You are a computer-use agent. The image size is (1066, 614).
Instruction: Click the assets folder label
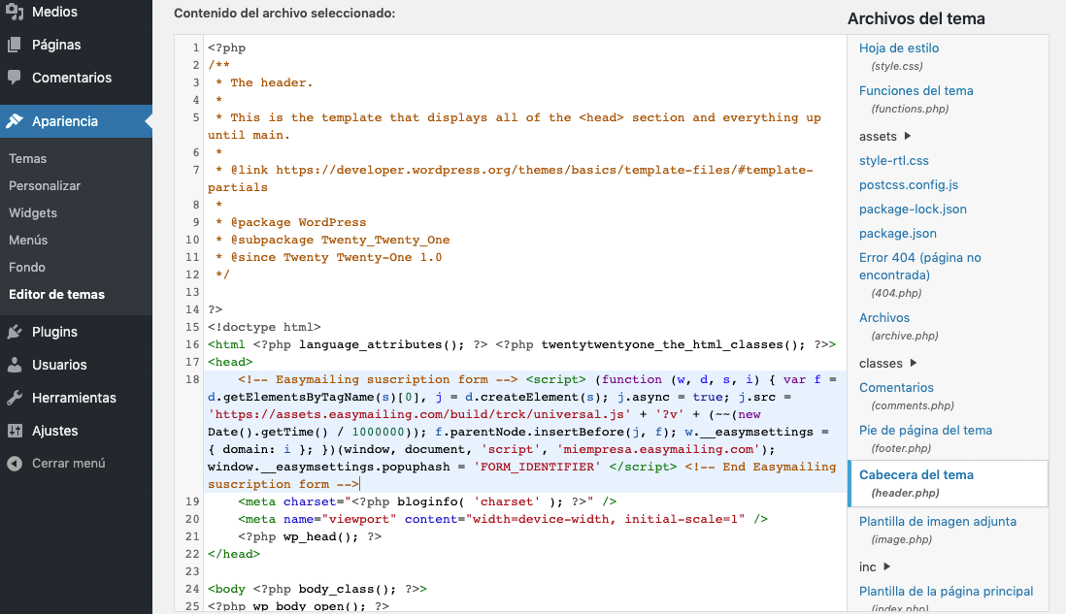tap(878, 137)
